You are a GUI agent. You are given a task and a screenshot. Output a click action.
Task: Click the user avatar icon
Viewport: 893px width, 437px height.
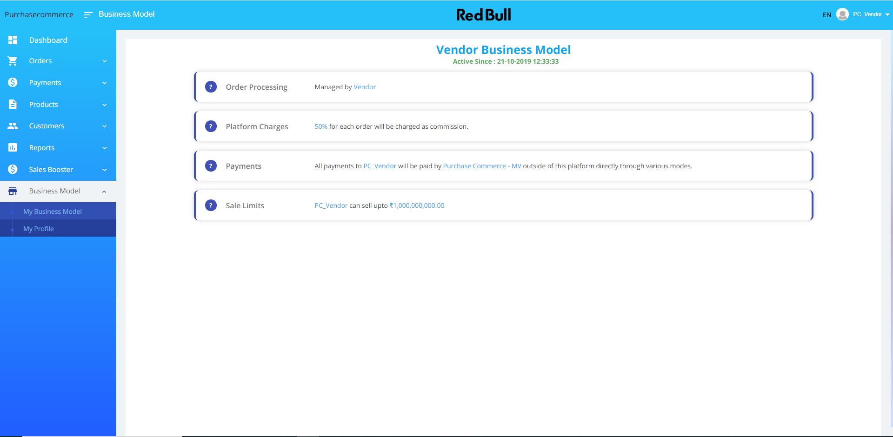tap(842, 14)
